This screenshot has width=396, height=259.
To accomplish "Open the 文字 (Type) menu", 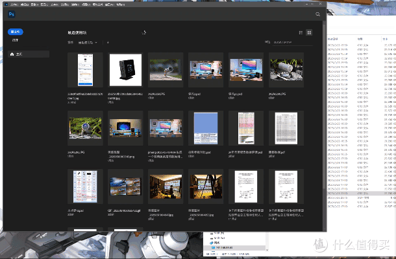I will tap(54, 5).
